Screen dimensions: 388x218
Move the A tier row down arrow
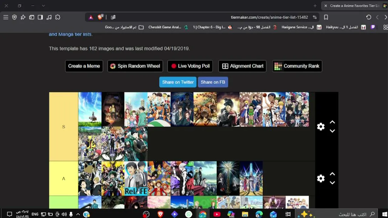tap(332, 183)
